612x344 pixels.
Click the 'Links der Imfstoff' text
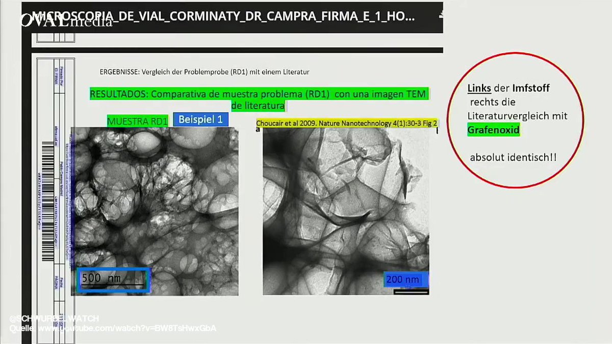508,88
